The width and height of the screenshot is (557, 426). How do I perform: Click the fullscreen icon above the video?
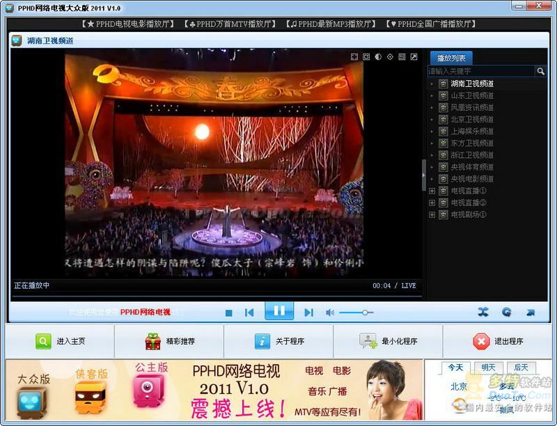tap(354, 57)
